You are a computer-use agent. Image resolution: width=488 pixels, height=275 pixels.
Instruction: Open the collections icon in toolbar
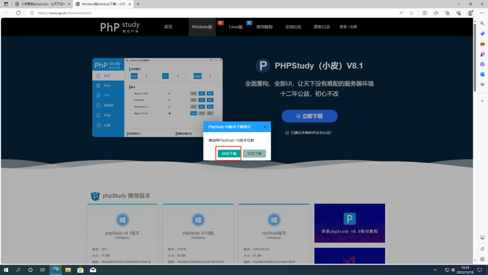(x=447, y=13)
